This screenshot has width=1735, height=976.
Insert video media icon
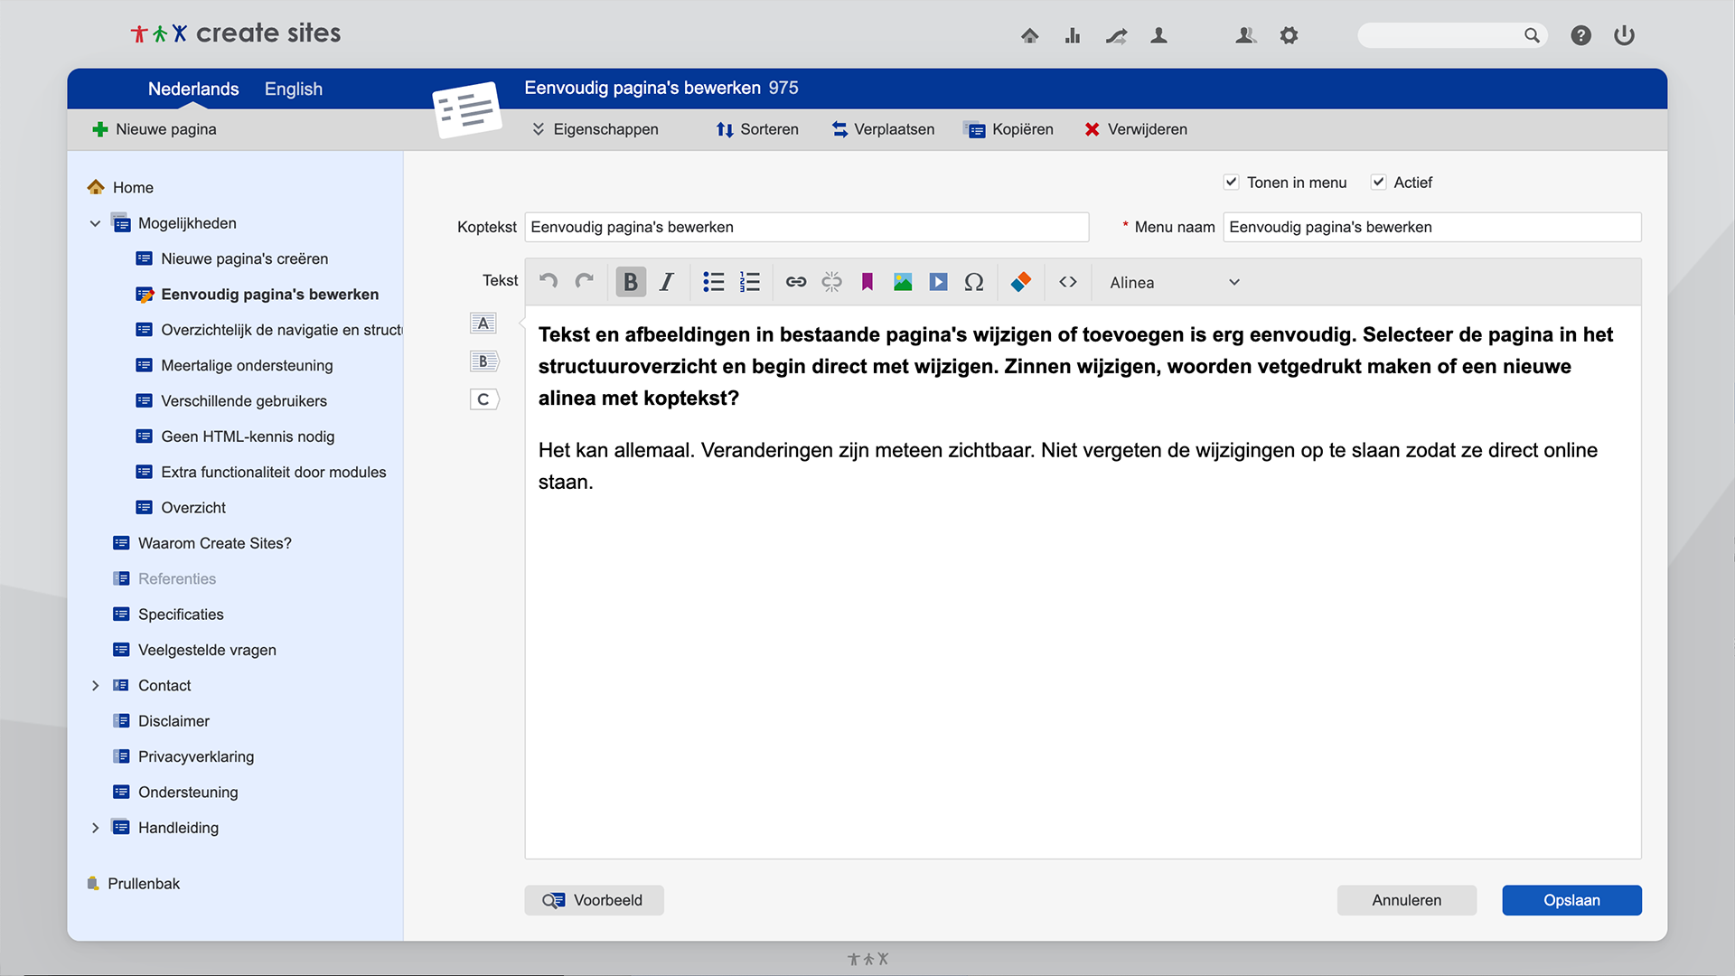pos(939,282)
